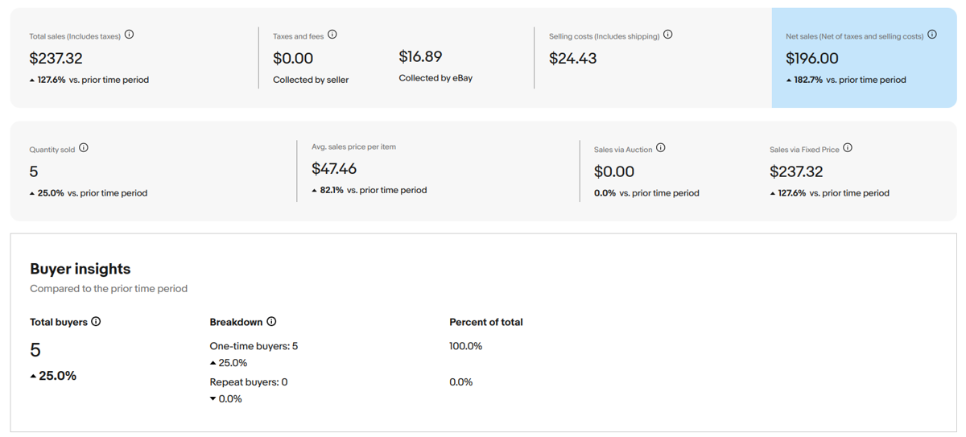This screenshot has width=966, height=437.
Task: Open the info icon for Sales via Auction
Action: coord(661,148)
